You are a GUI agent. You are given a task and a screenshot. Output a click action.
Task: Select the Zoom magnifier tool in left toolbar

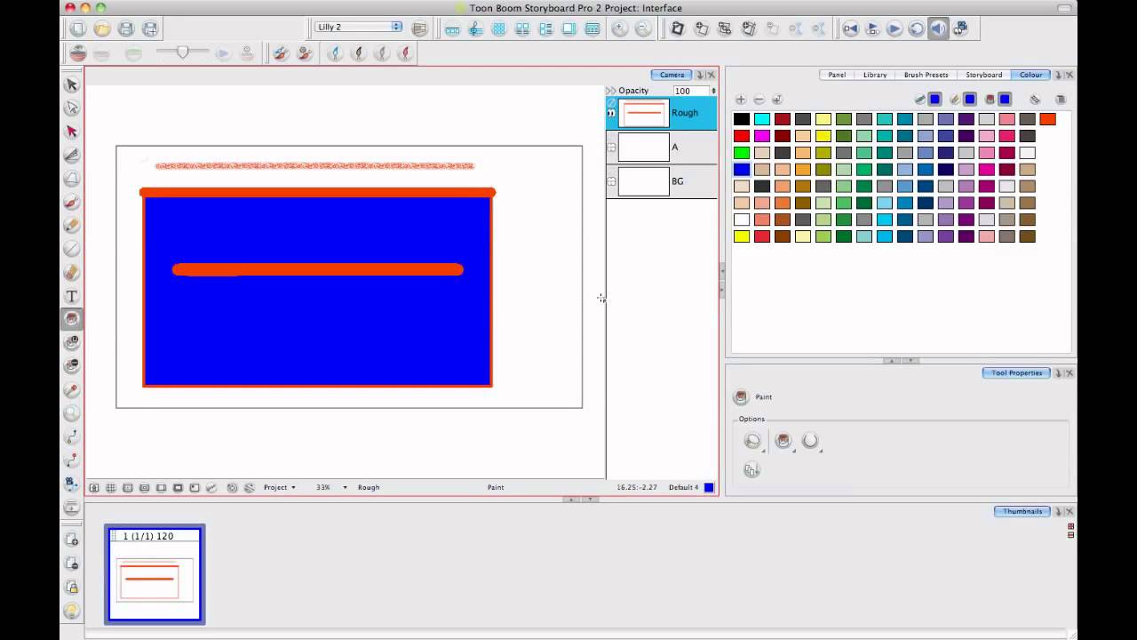click(x=72, y=413)
